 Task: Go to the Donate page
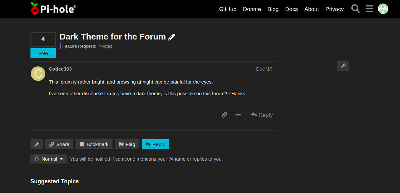click(x=252, y=9)
